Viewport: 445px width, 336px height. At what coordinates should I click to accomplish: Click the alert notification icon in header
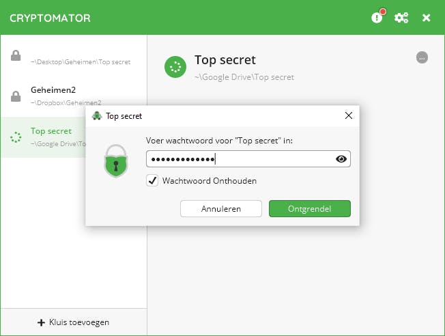tap(377, 17)
